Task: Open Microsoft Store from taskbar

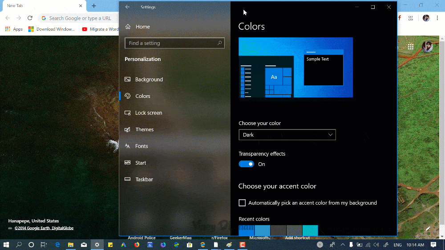Action: [189, 245]
